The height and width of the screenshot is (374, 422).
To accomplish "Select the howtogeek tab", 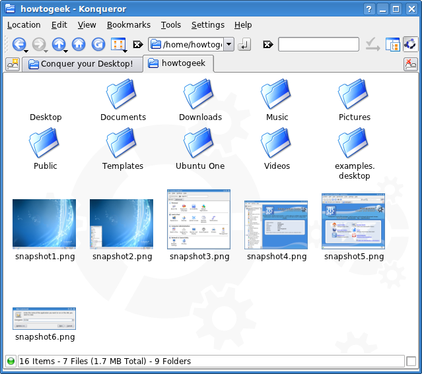I will pos(178,63).
